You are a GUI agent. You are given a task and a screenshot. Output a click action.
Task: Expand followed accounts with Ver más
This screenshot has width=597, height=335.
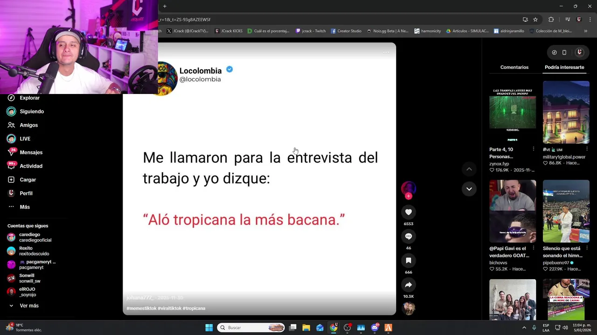coord(24,306)
